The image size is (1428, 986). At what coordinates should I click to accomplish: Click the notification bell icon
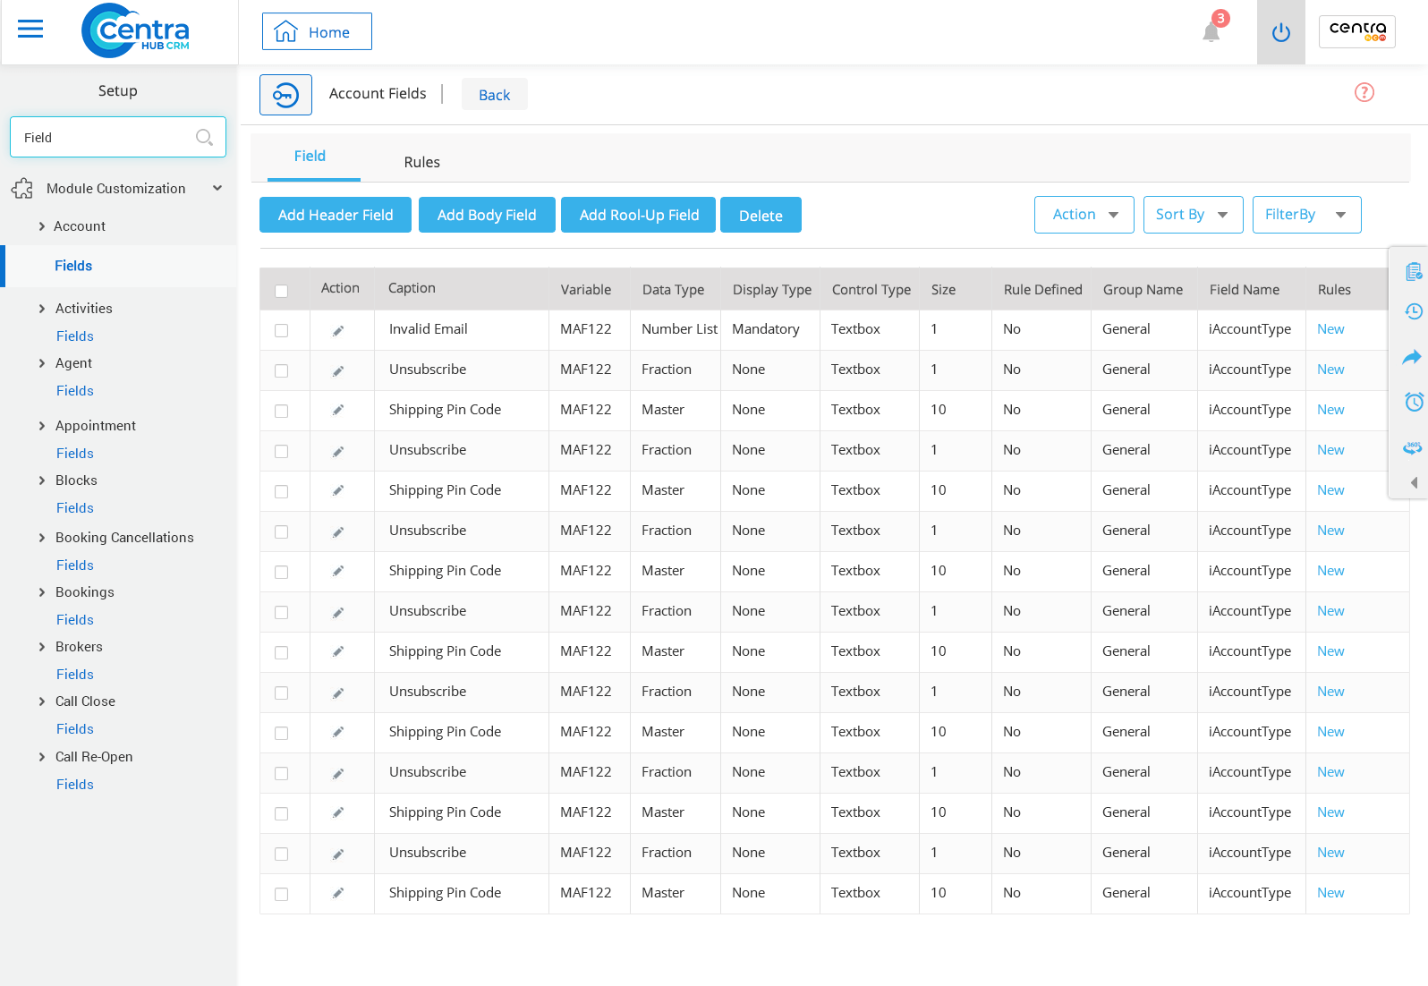[1211, 31]
